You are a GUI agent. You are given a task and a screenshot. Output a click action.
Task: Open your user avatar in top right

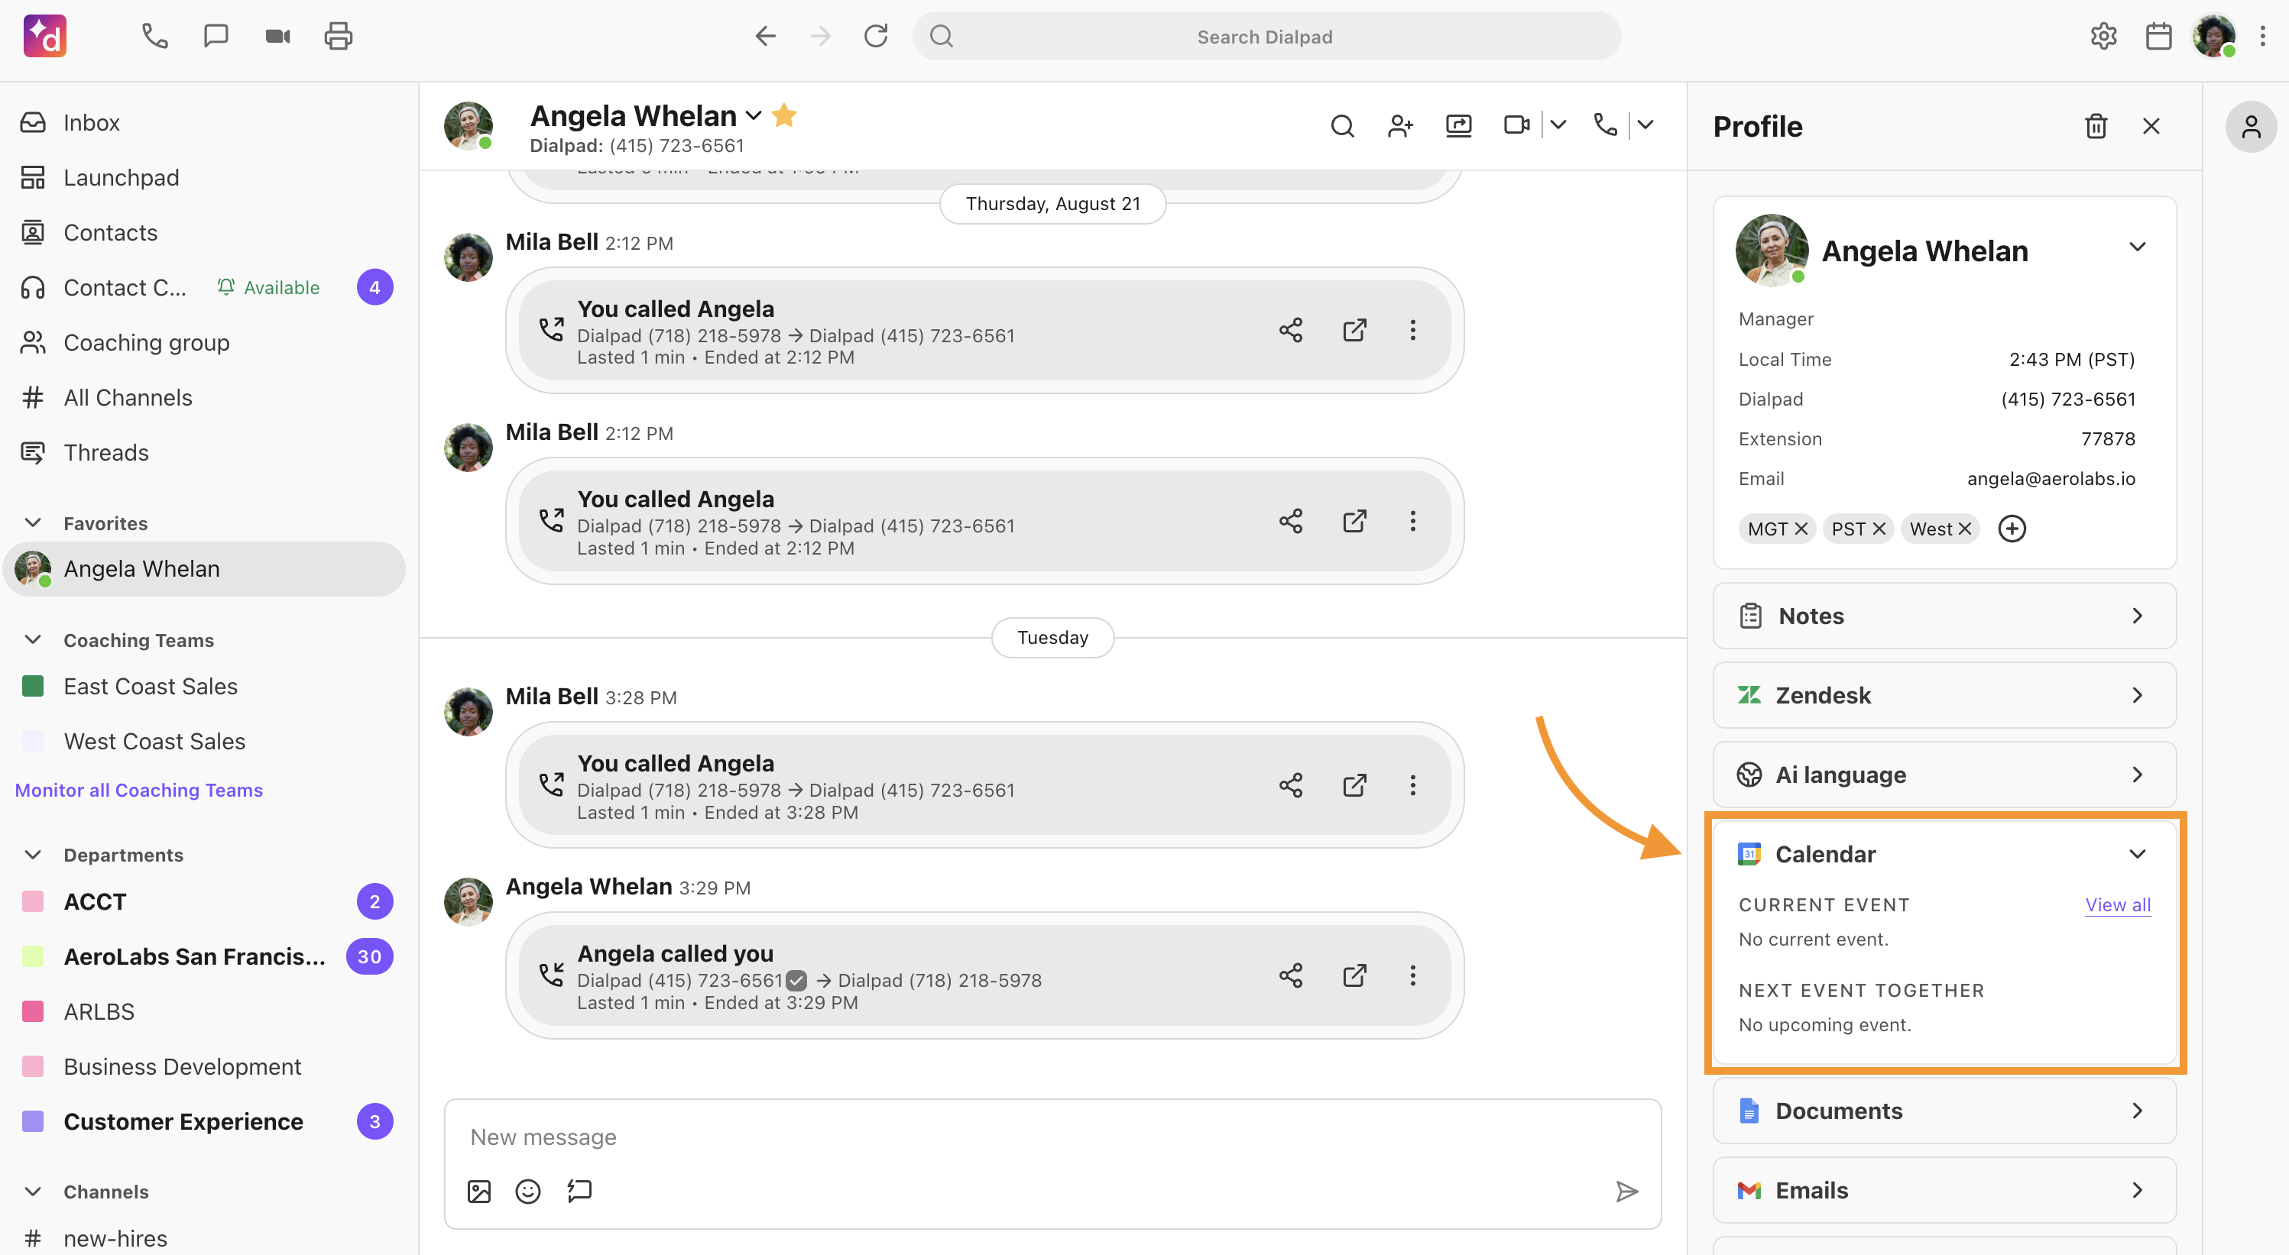pos(2213,37)
